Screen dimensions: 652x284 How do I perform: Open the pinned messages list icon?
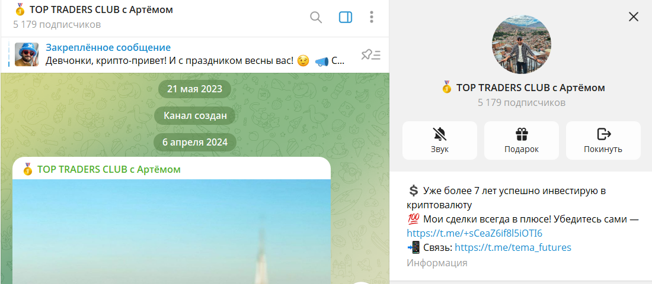pos(371,55)
